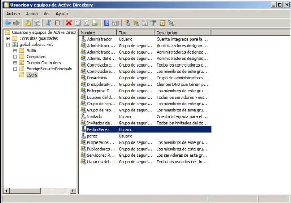Select ForeignSecurityPrincipals label in tree
Image resolution: width=291 pixels, height=203 pixels.
tap(49, 69)
